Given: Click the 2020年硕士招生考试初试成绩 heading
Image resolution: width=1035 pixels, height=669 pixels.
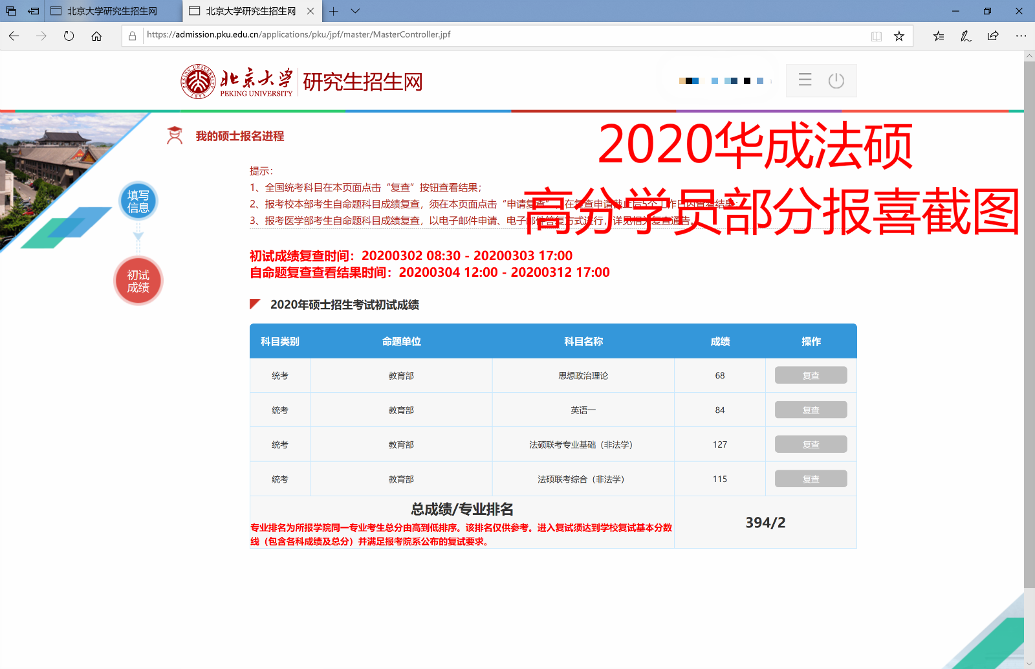Looking at the screenshot, I should pos(344,305).
